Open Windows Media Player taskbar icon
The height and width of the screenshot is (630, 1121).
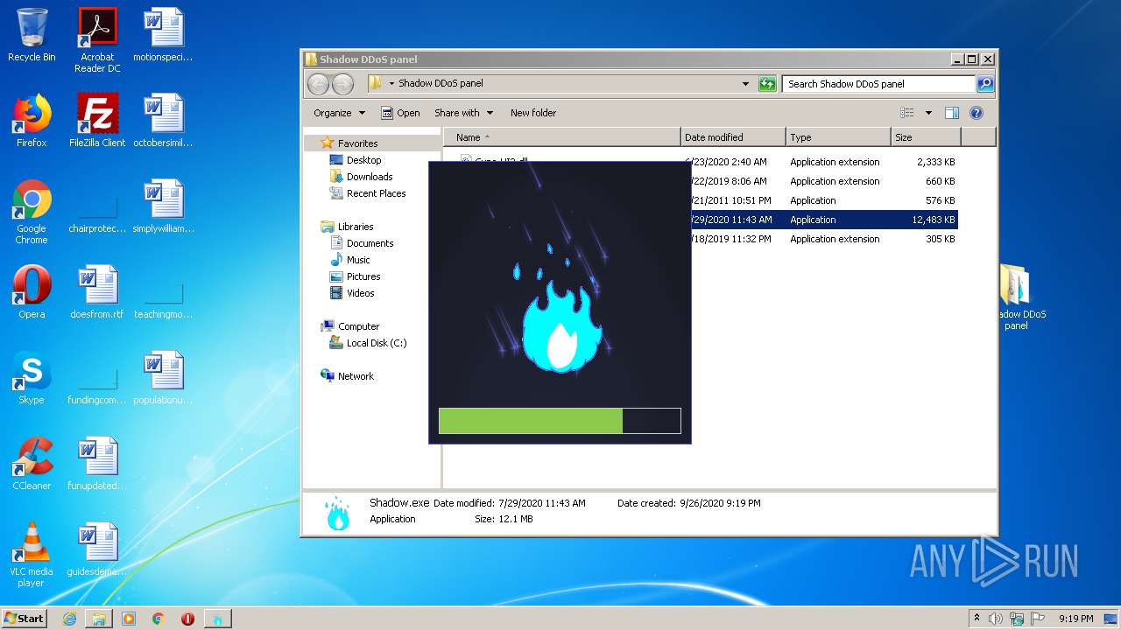129,619
